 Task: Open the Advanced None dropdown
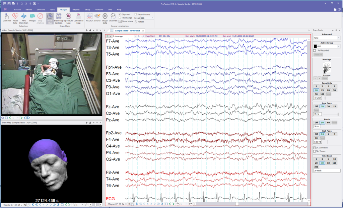(327, 38)
